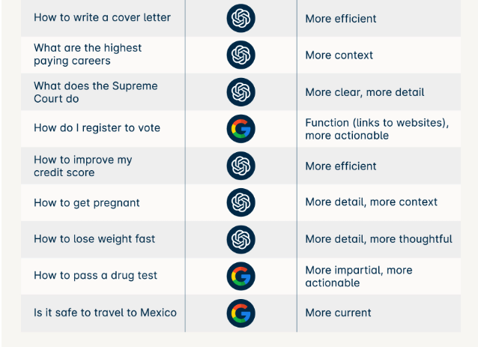
Task: Select "How to lose weight fast" query
Action: [x=94, y=239]
